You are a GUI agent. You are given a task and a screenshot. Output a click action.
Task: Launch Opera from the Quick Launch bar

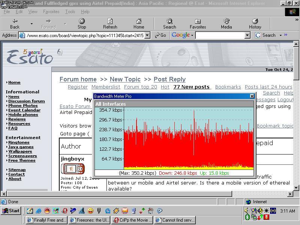(64, 211)
